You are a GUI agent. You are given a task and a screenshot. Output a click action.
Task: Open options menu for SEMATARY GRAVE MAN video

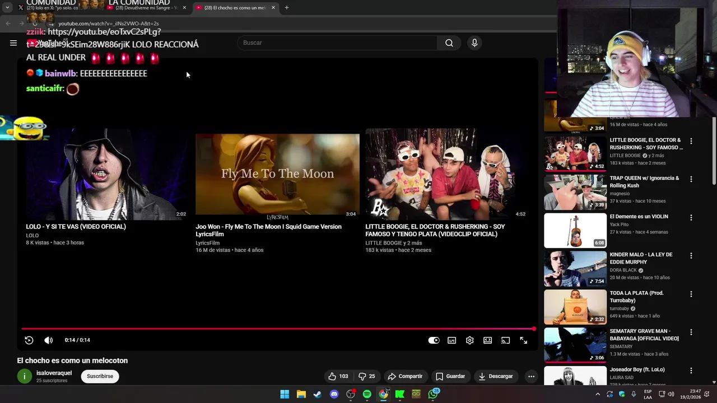pos(691,332)
